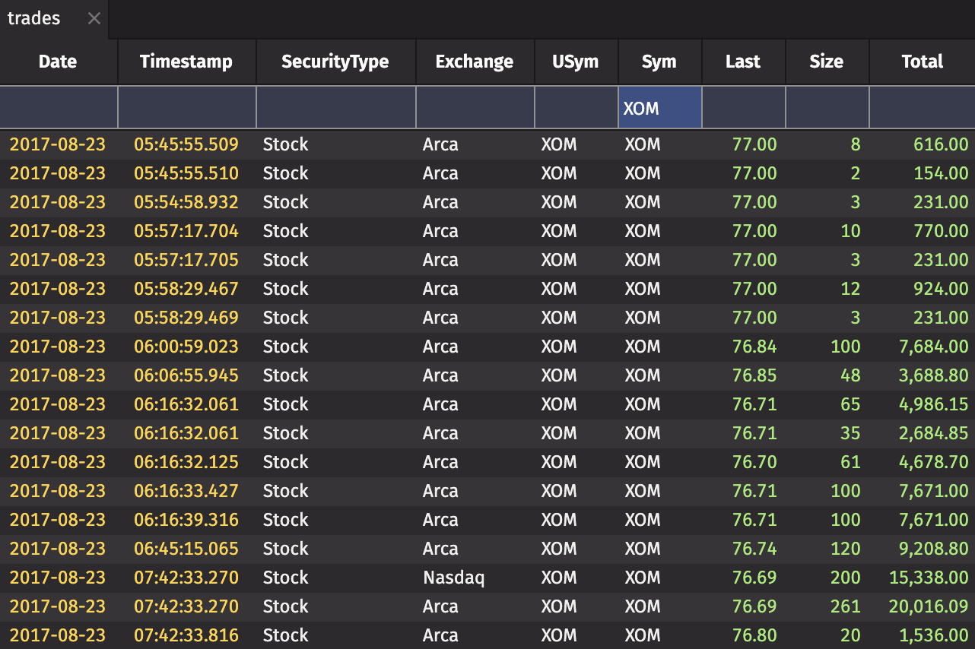Select the Nasdaq exchange cell

(453, 578)
